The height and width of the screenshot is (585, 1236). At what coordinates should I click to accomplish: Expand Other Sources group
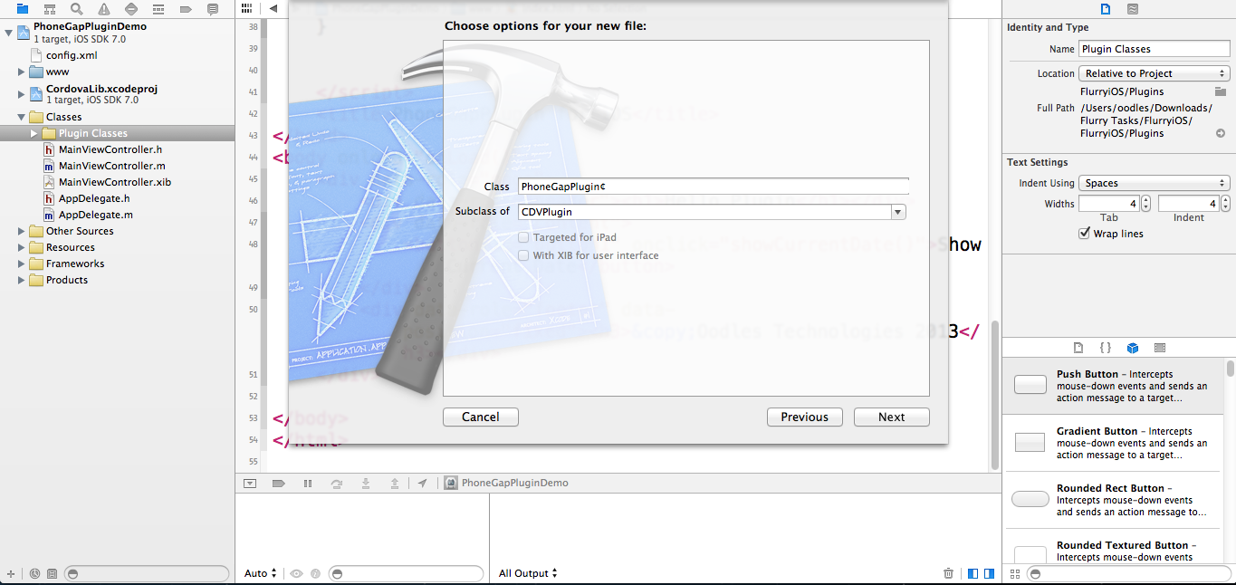click(x=22, y=231)
